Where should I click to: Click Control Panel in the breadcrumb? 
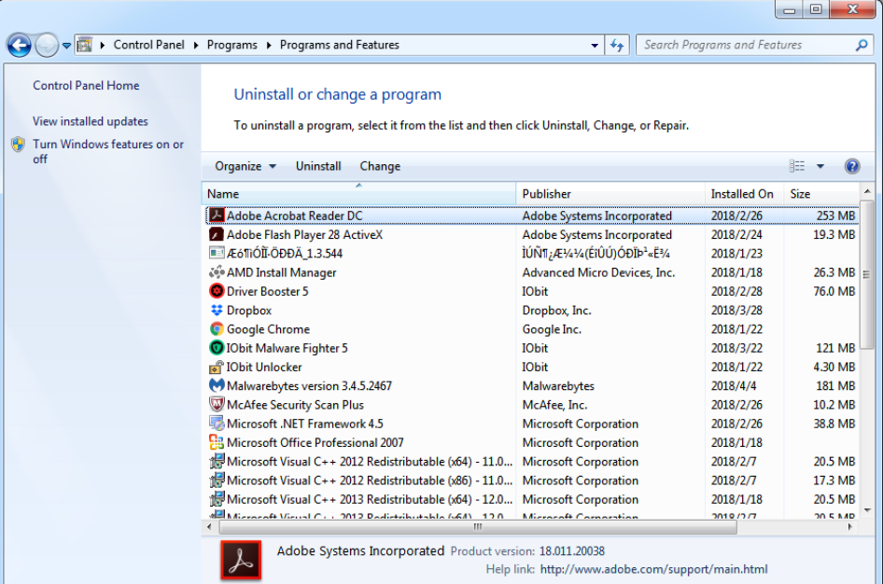(148, 45)
